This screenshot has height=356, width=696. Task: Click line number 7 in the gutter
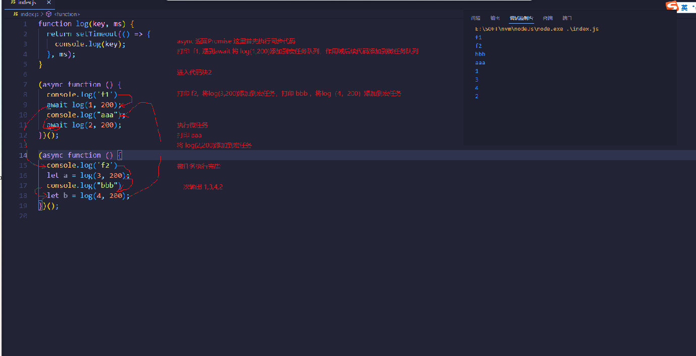point(25,85)
